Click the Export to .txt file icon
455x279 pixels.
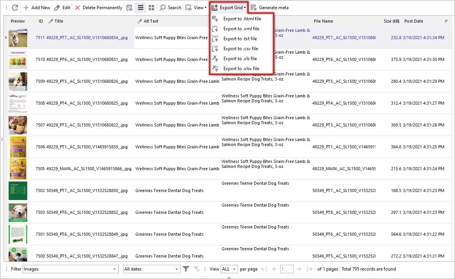click(x=215, y=38)
